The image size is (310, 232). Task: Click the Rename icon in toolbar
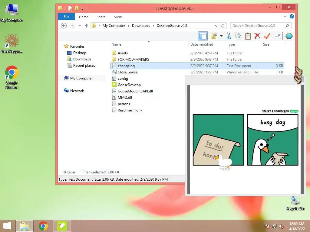point(277,36)
